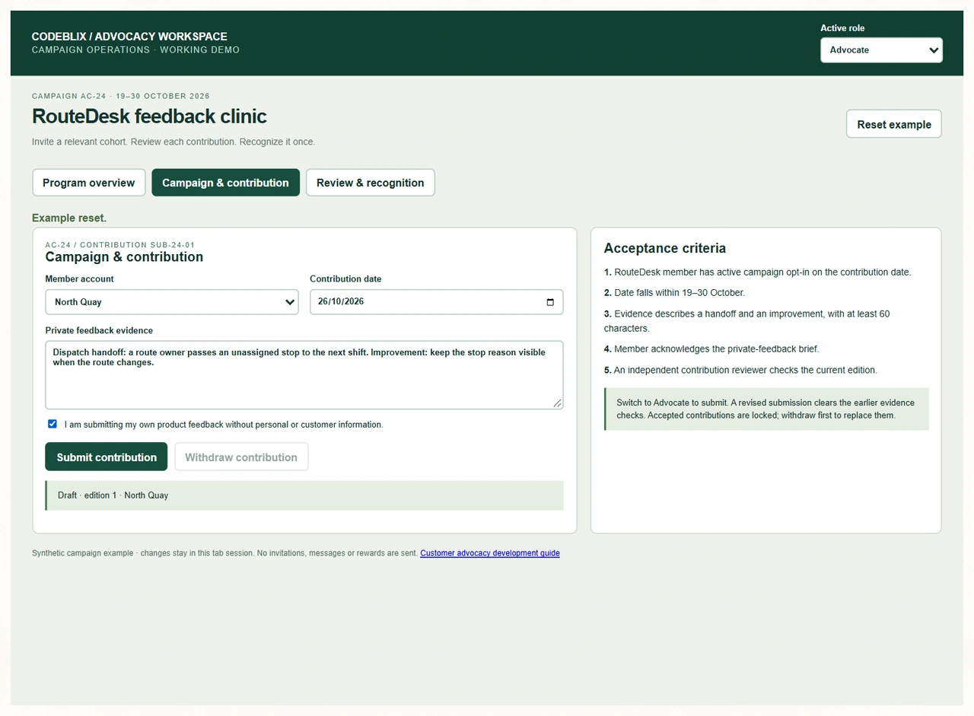Viewport: 974px width, 716px height.
Task: Click criterion 'Member acknowledges the private-feedback brief.'
Action: [x=711, y=349]
